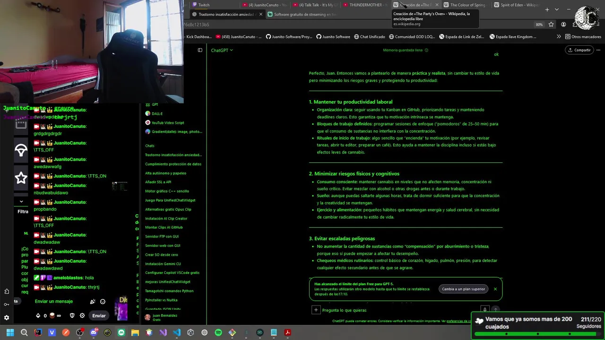Open Adobe Acrobat from the taskbar
Screen dimensions: 605x340
287,332
